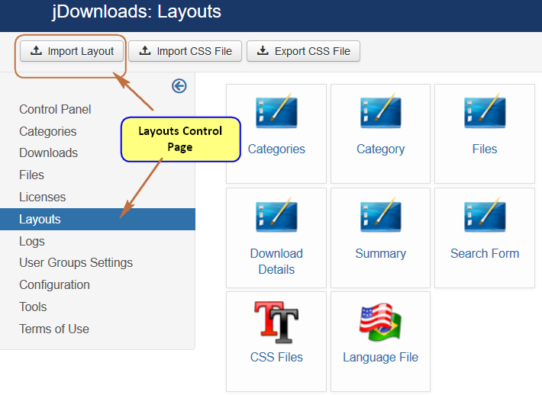Viewport: 542px width, 395px height.
Task: Click the Export CSS File button
Action: 303,51
